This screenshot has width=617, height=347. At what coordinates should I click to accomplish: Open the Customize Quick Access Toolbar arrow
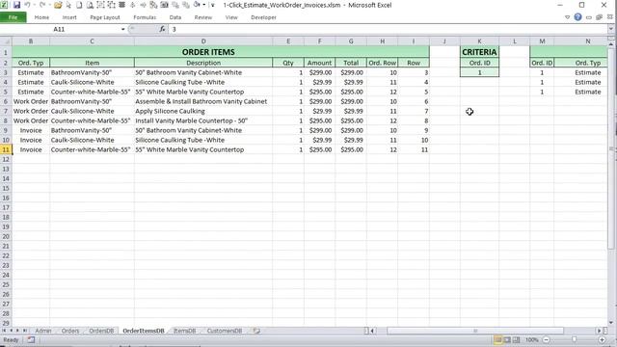(x=212, y=5)
